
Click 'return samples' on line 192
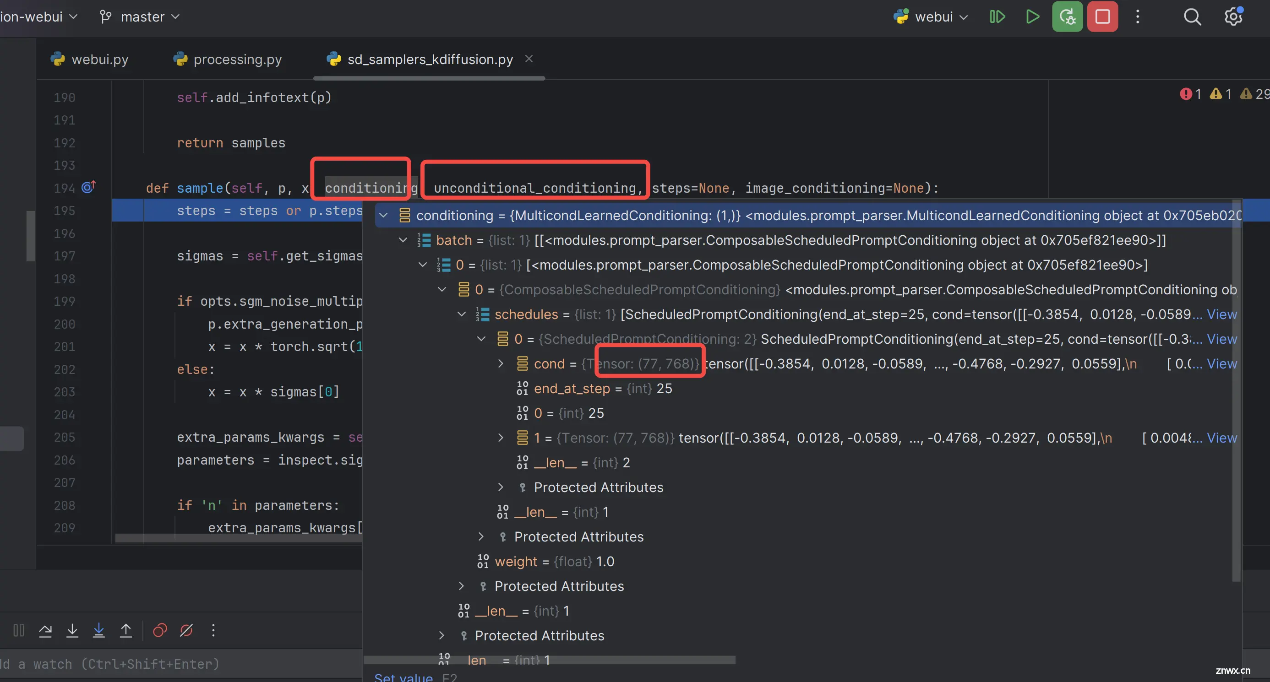[x=231, y=143]
